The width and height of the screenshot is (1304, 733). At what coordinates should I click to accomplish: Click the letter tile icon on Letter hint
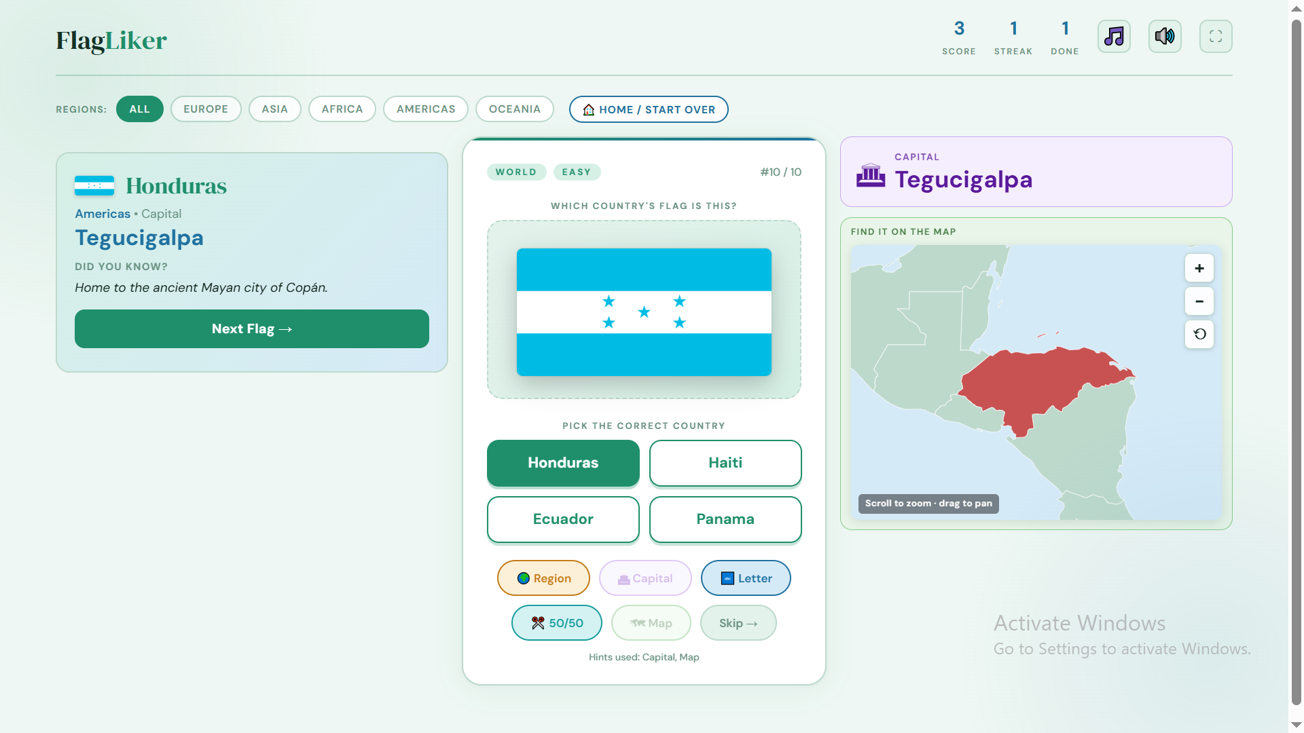(x=727, y=578)
